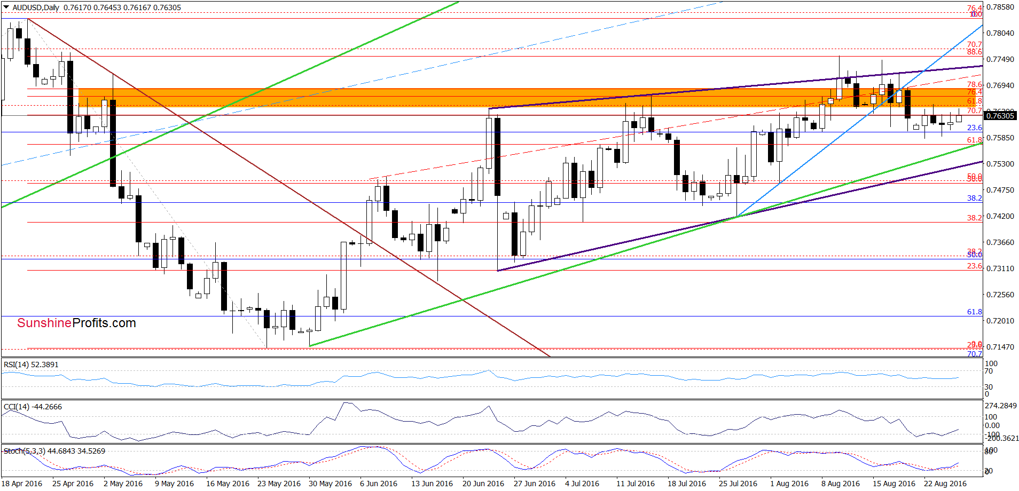
Task: Click the 0.71470 price axis label
Action: tap(1000, 347)
